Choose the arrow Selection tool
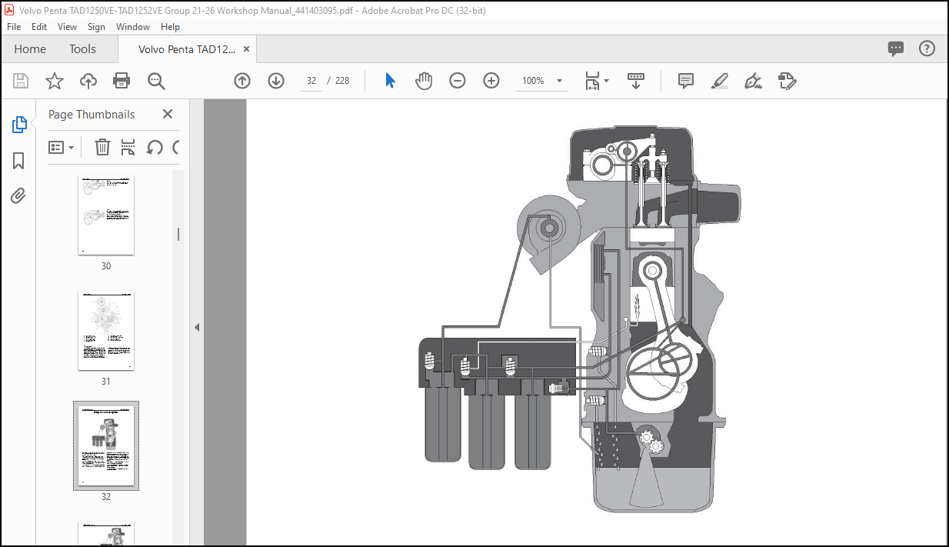 (x=390, y=81)
